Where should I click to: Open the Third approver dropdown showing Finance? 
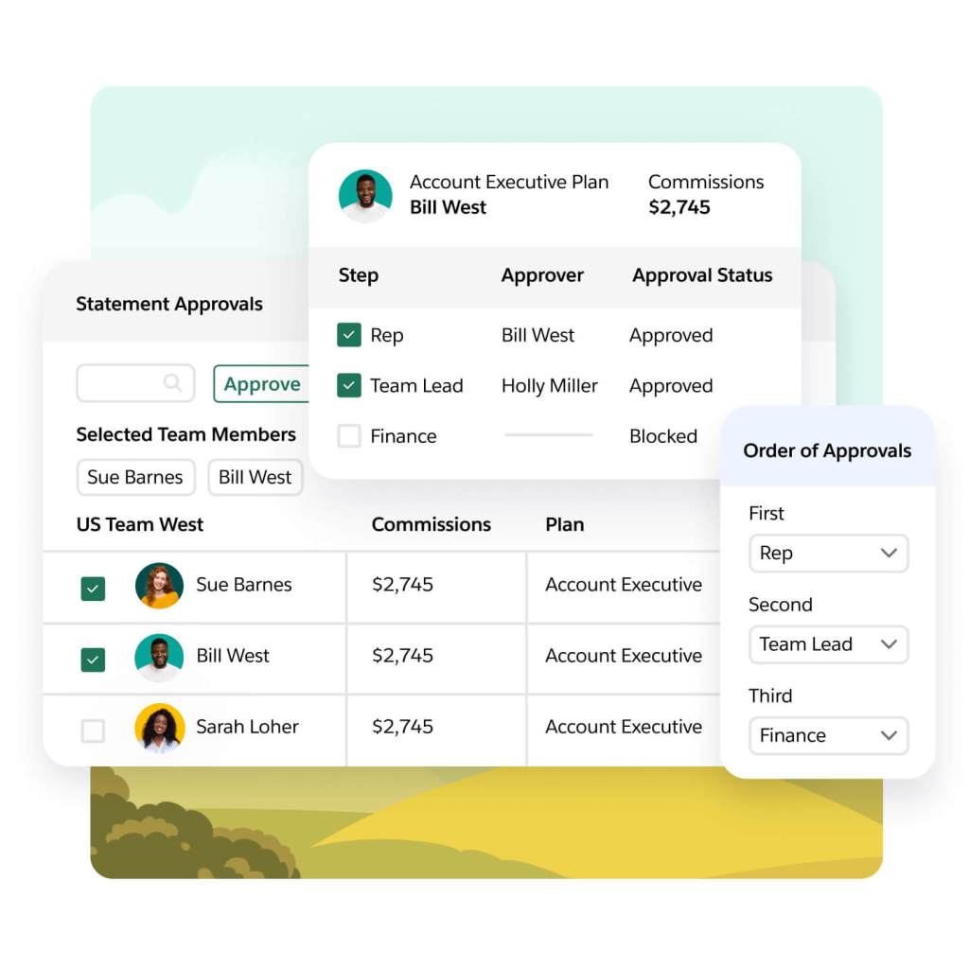click(828, 735)
